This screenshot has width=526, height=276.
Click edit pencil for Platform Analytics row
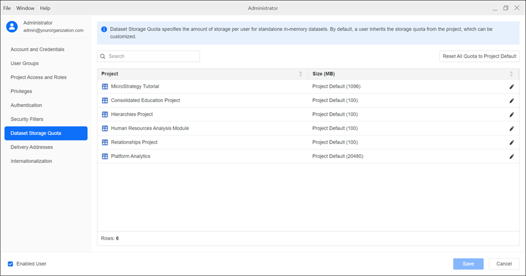pyautogui.click(x=512, y=157)
